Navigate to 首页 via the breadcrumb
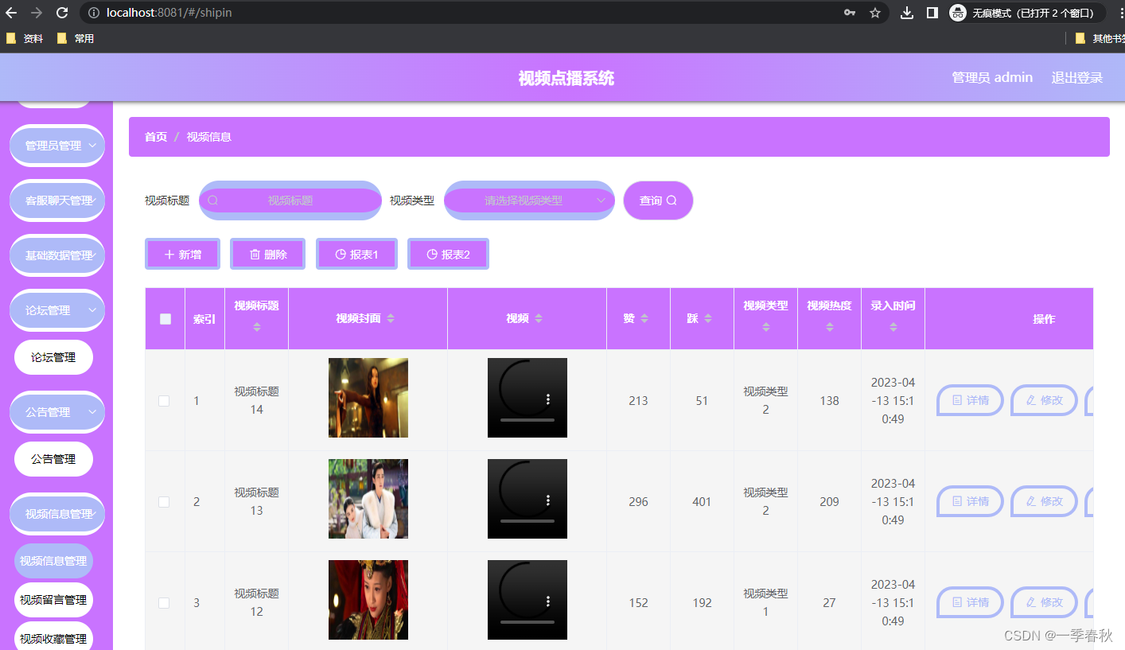Viewport: 1125px width, 650px height. point(155,137)
